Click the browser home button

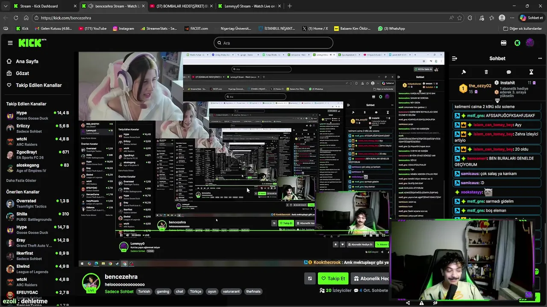click(x=26, y=18)
